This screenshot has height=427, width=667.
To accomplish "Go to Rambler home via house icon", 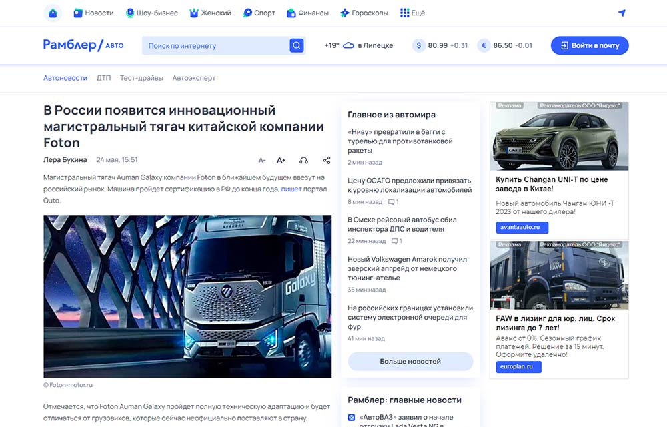I will tap(53, 13).
